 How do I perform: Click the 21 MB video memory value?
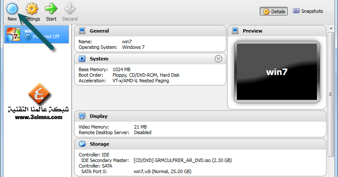pos(140,127)
